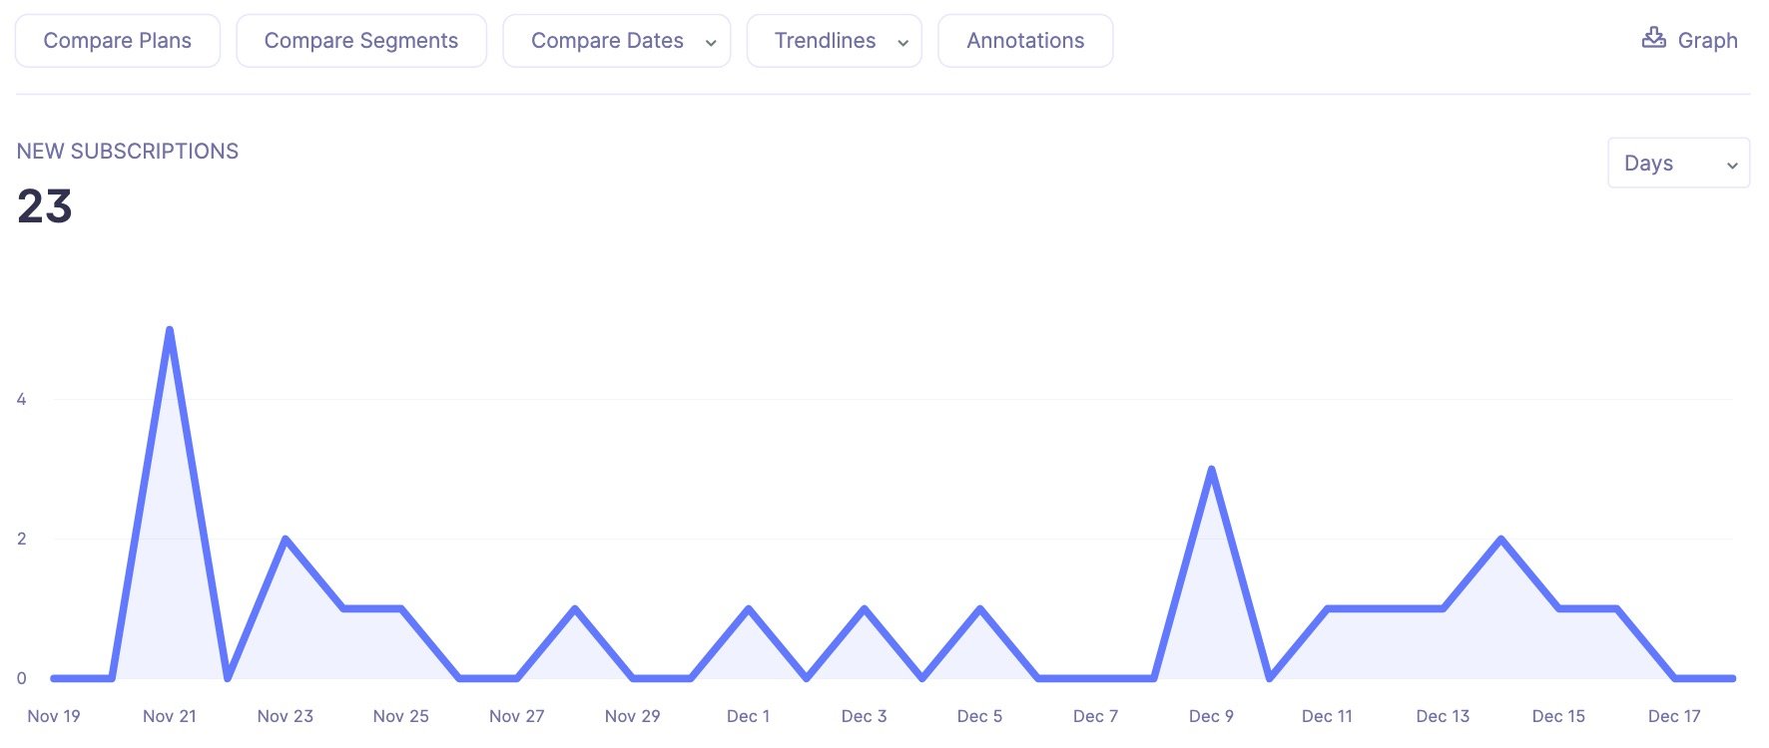Click the Dec 9 spike on the chart
Screen dimensions: 1769x748
(1211, 467)
